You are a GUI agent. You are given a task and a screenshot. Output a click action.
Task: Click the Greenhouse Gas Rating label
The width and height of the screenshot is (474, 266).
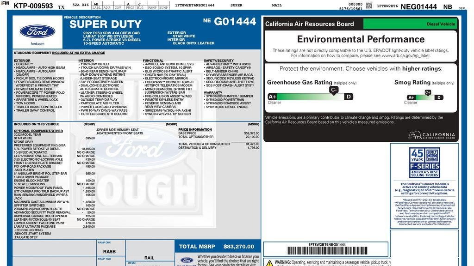point(299,82)
